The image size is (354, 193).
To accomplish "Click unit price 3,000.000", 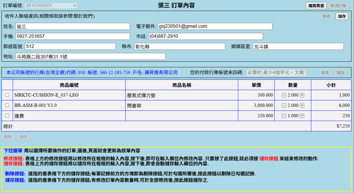I will coord(264,105).
